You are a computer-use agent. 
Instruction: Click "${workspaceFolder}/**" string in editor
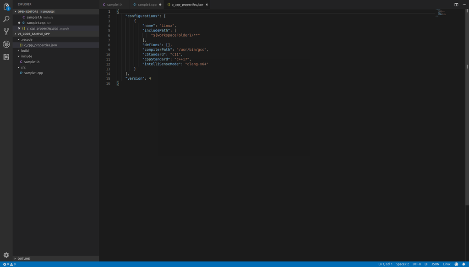click(175, 35)
